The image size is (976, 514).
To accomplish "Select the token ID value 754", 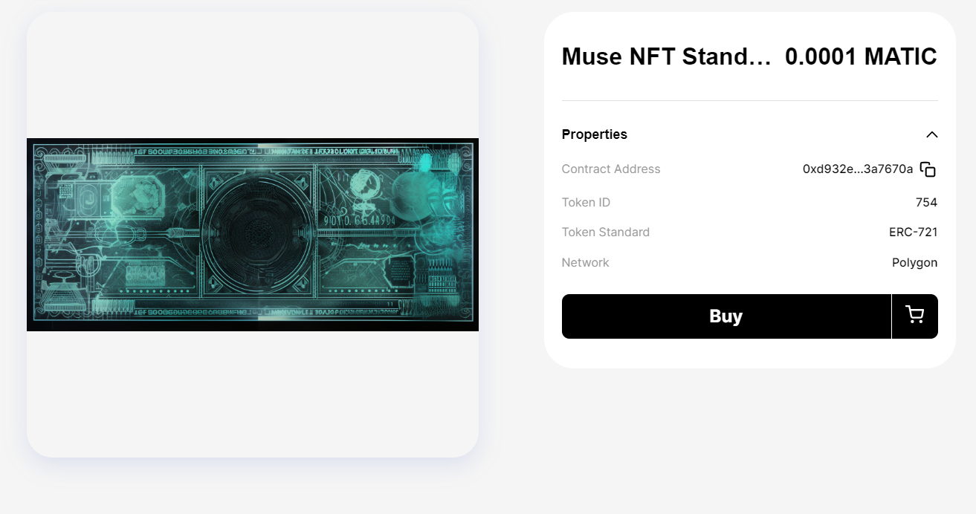I will coord(926,202).
